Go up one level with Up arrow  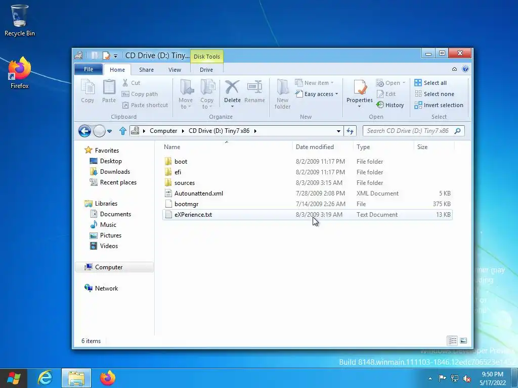tap(123, 131)
